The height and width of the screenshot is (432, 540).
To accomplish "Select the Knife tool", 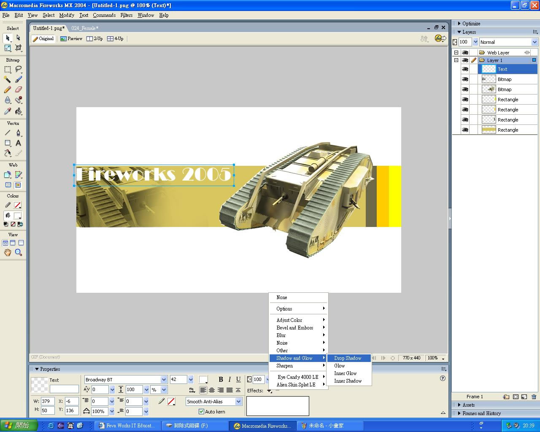I will [18, 153].
